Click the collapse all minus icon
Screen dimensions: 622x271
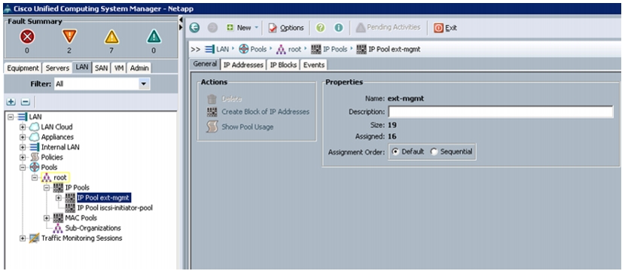click(25, 102)
